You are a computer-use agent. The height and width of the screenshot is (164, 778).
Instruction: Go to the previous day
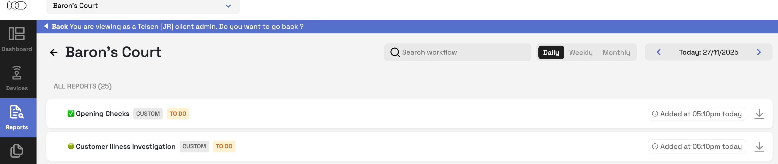[658, 52]
